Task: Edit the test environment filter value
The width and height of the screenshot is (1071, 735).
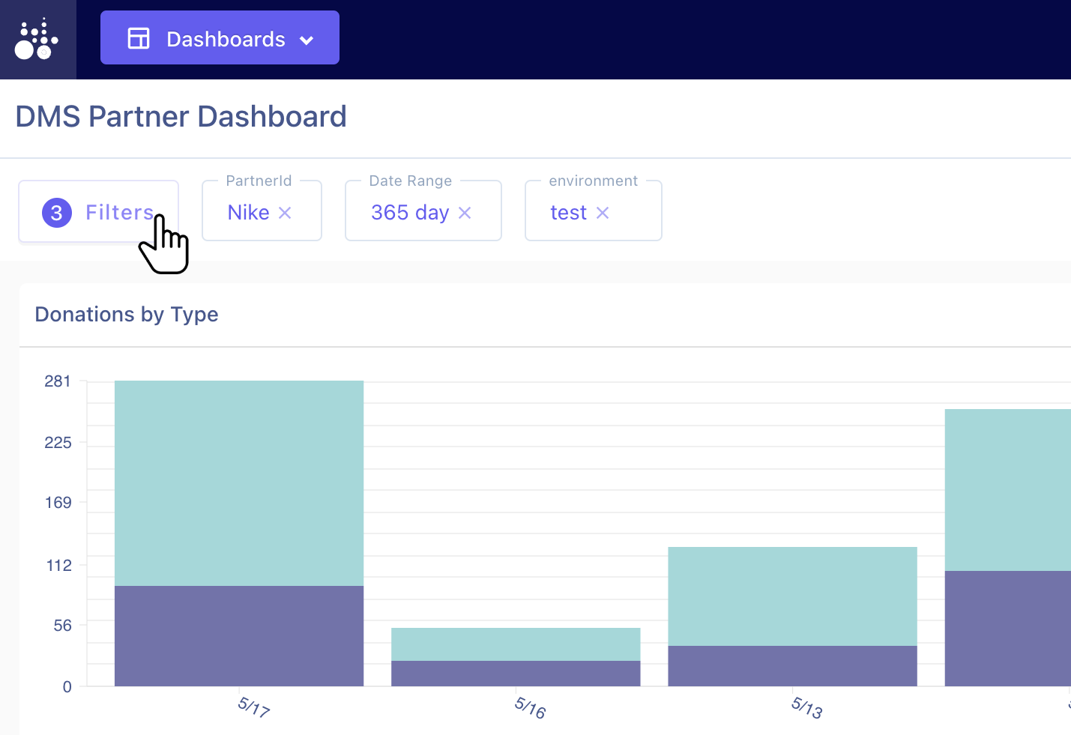Action: (568, 213)
